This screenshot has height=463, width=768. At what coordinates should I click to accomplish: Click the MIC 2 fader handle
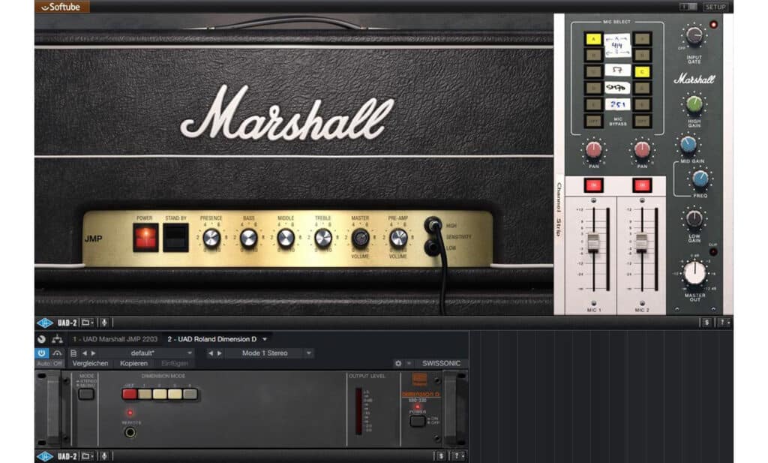(642, 242)
